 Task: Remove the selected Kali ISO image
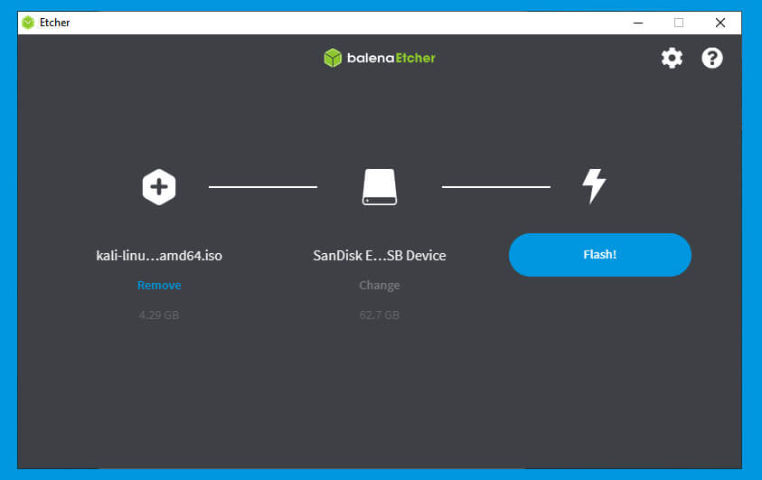coord(159,285)
